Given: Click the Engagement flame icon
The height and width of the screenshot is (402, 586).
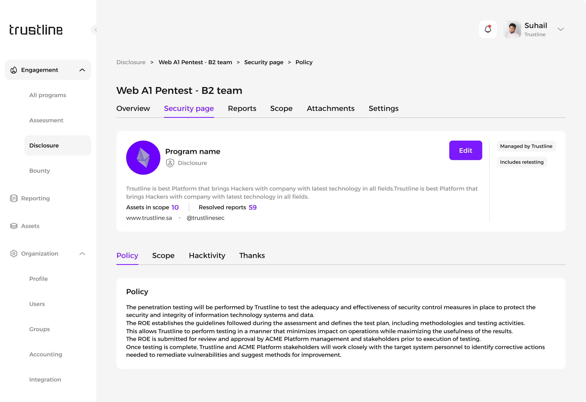Looking at the screenshot, I should pyautogui.click(x=14, y=70).
